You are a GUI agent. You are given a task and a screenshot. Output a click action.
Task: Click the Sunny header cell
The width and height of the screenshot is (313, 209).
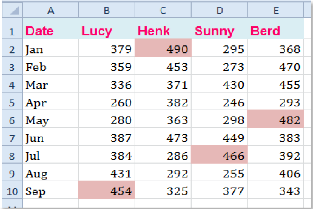pyautogui.click(x=219, y=28)
